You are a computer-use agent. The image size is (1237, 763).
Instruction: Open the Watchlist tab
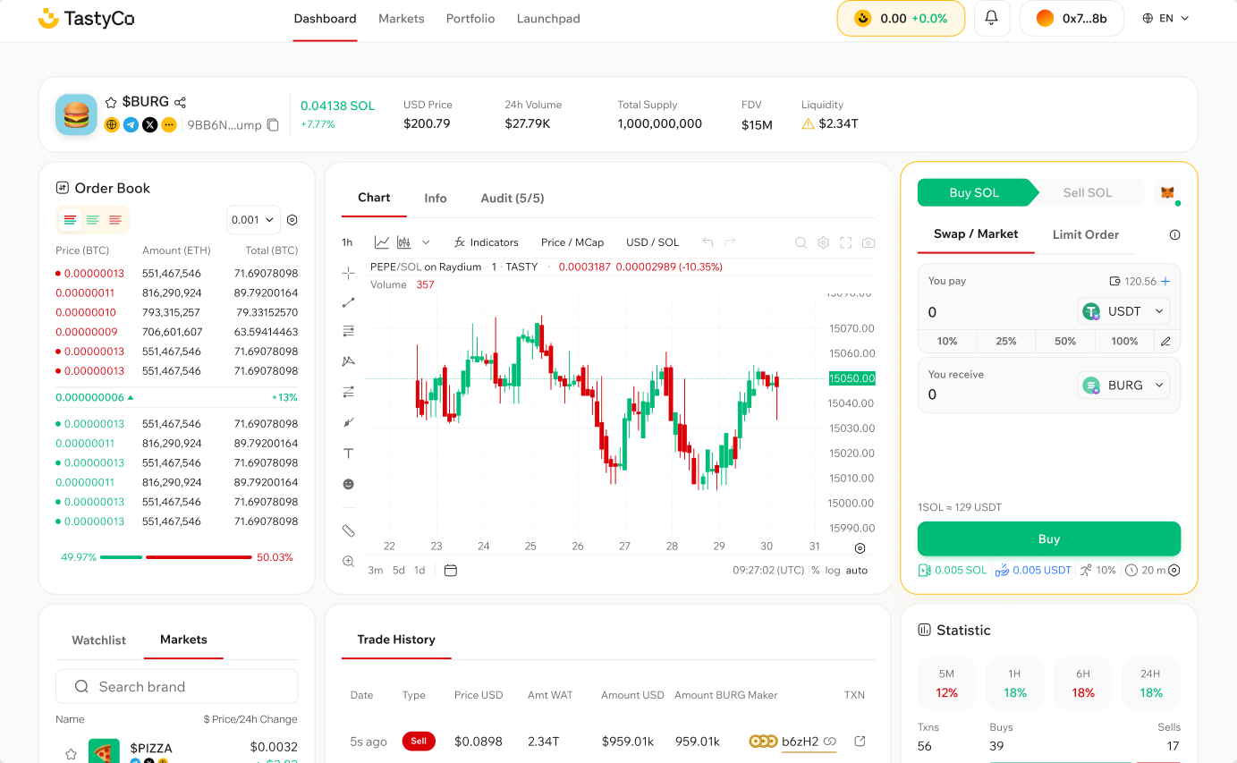point(99,640)
